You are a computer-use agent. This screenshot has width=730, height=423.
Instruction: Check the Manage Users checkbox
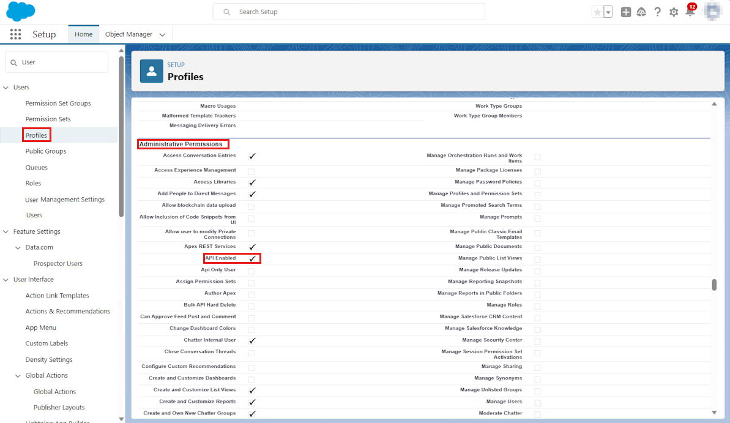(x=538, y=403)
